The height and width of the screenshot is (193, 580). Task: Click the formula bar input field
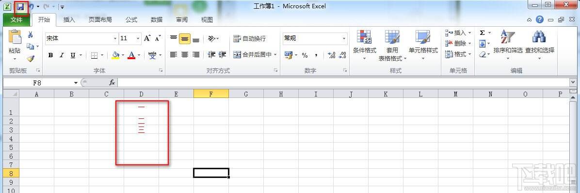344,82
